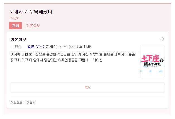175x119 pixels.
Task: Click the title 도게자로 부탁해봤다
Action: (31, 12)
